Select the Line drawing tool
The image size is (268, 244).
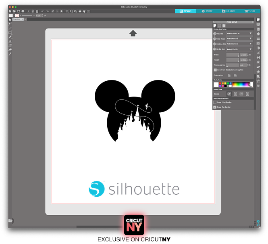point(10,28)
